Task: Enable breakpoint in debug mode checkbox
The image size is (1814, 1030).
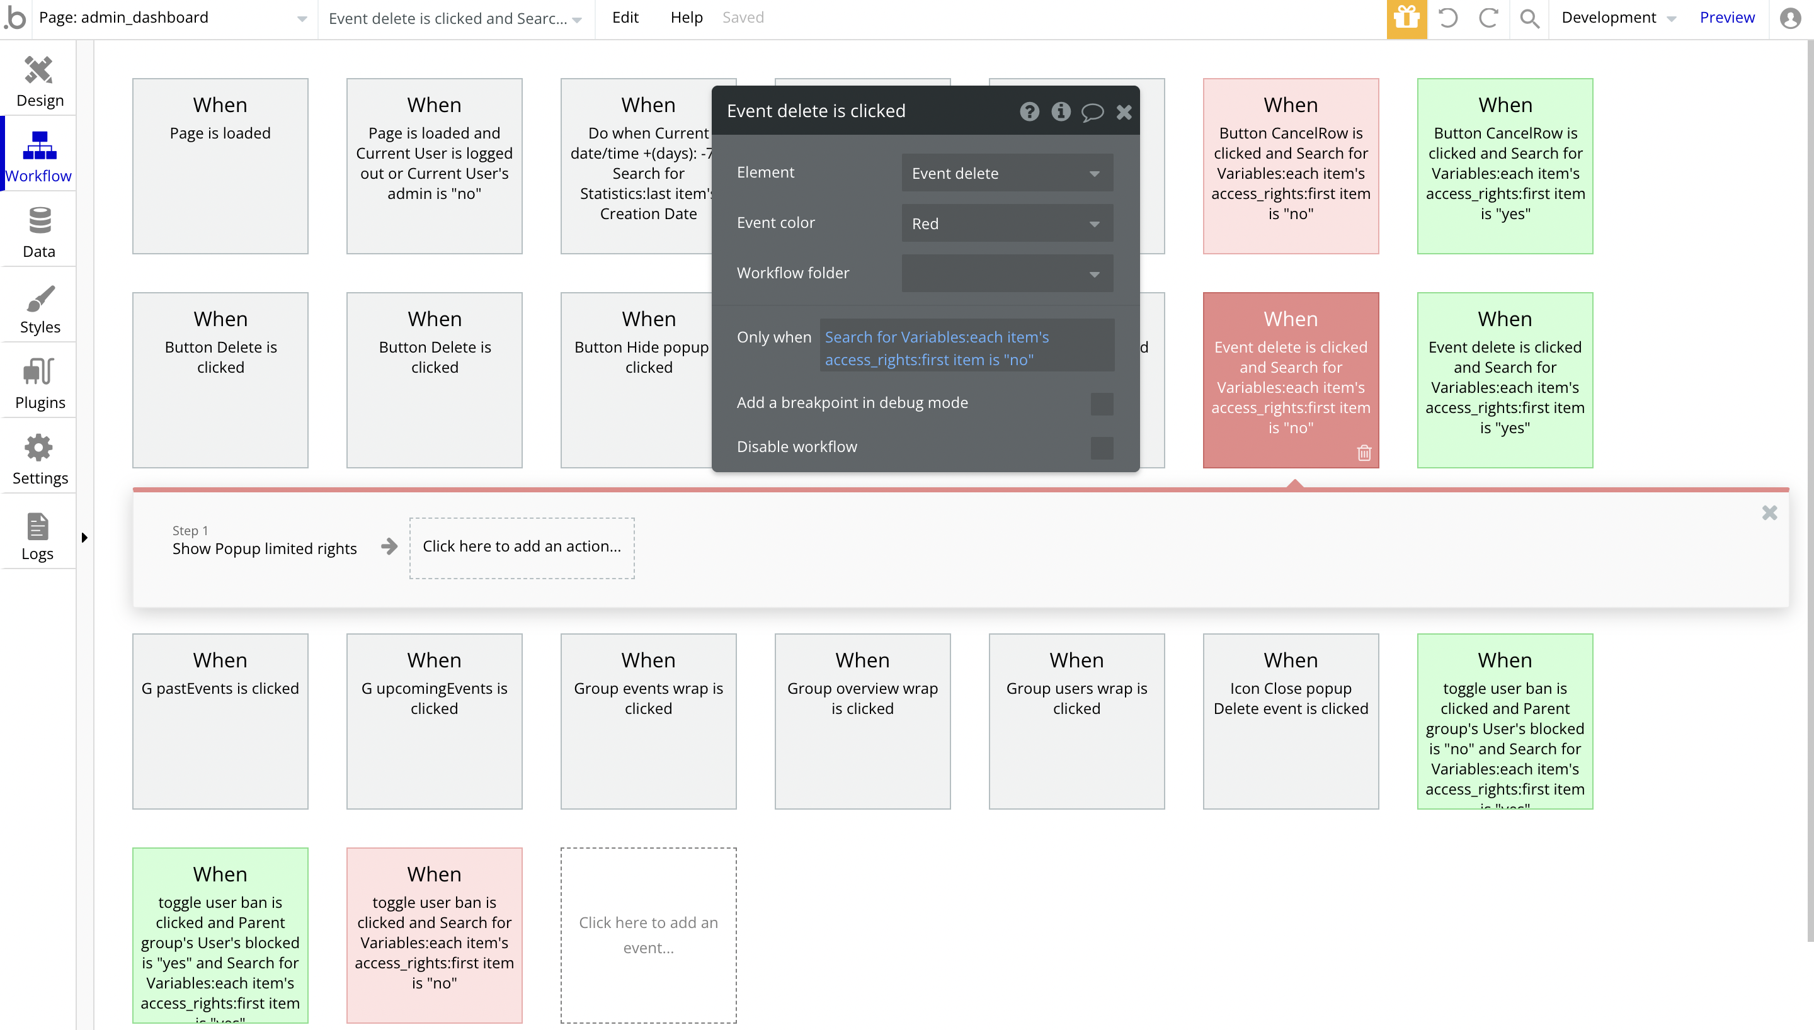Action: tap(1102, 404)
